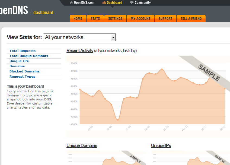This screenshot has width=230, height=165.
Task: Click the Dashboard bar chart icon
Action: pos(104,3)
